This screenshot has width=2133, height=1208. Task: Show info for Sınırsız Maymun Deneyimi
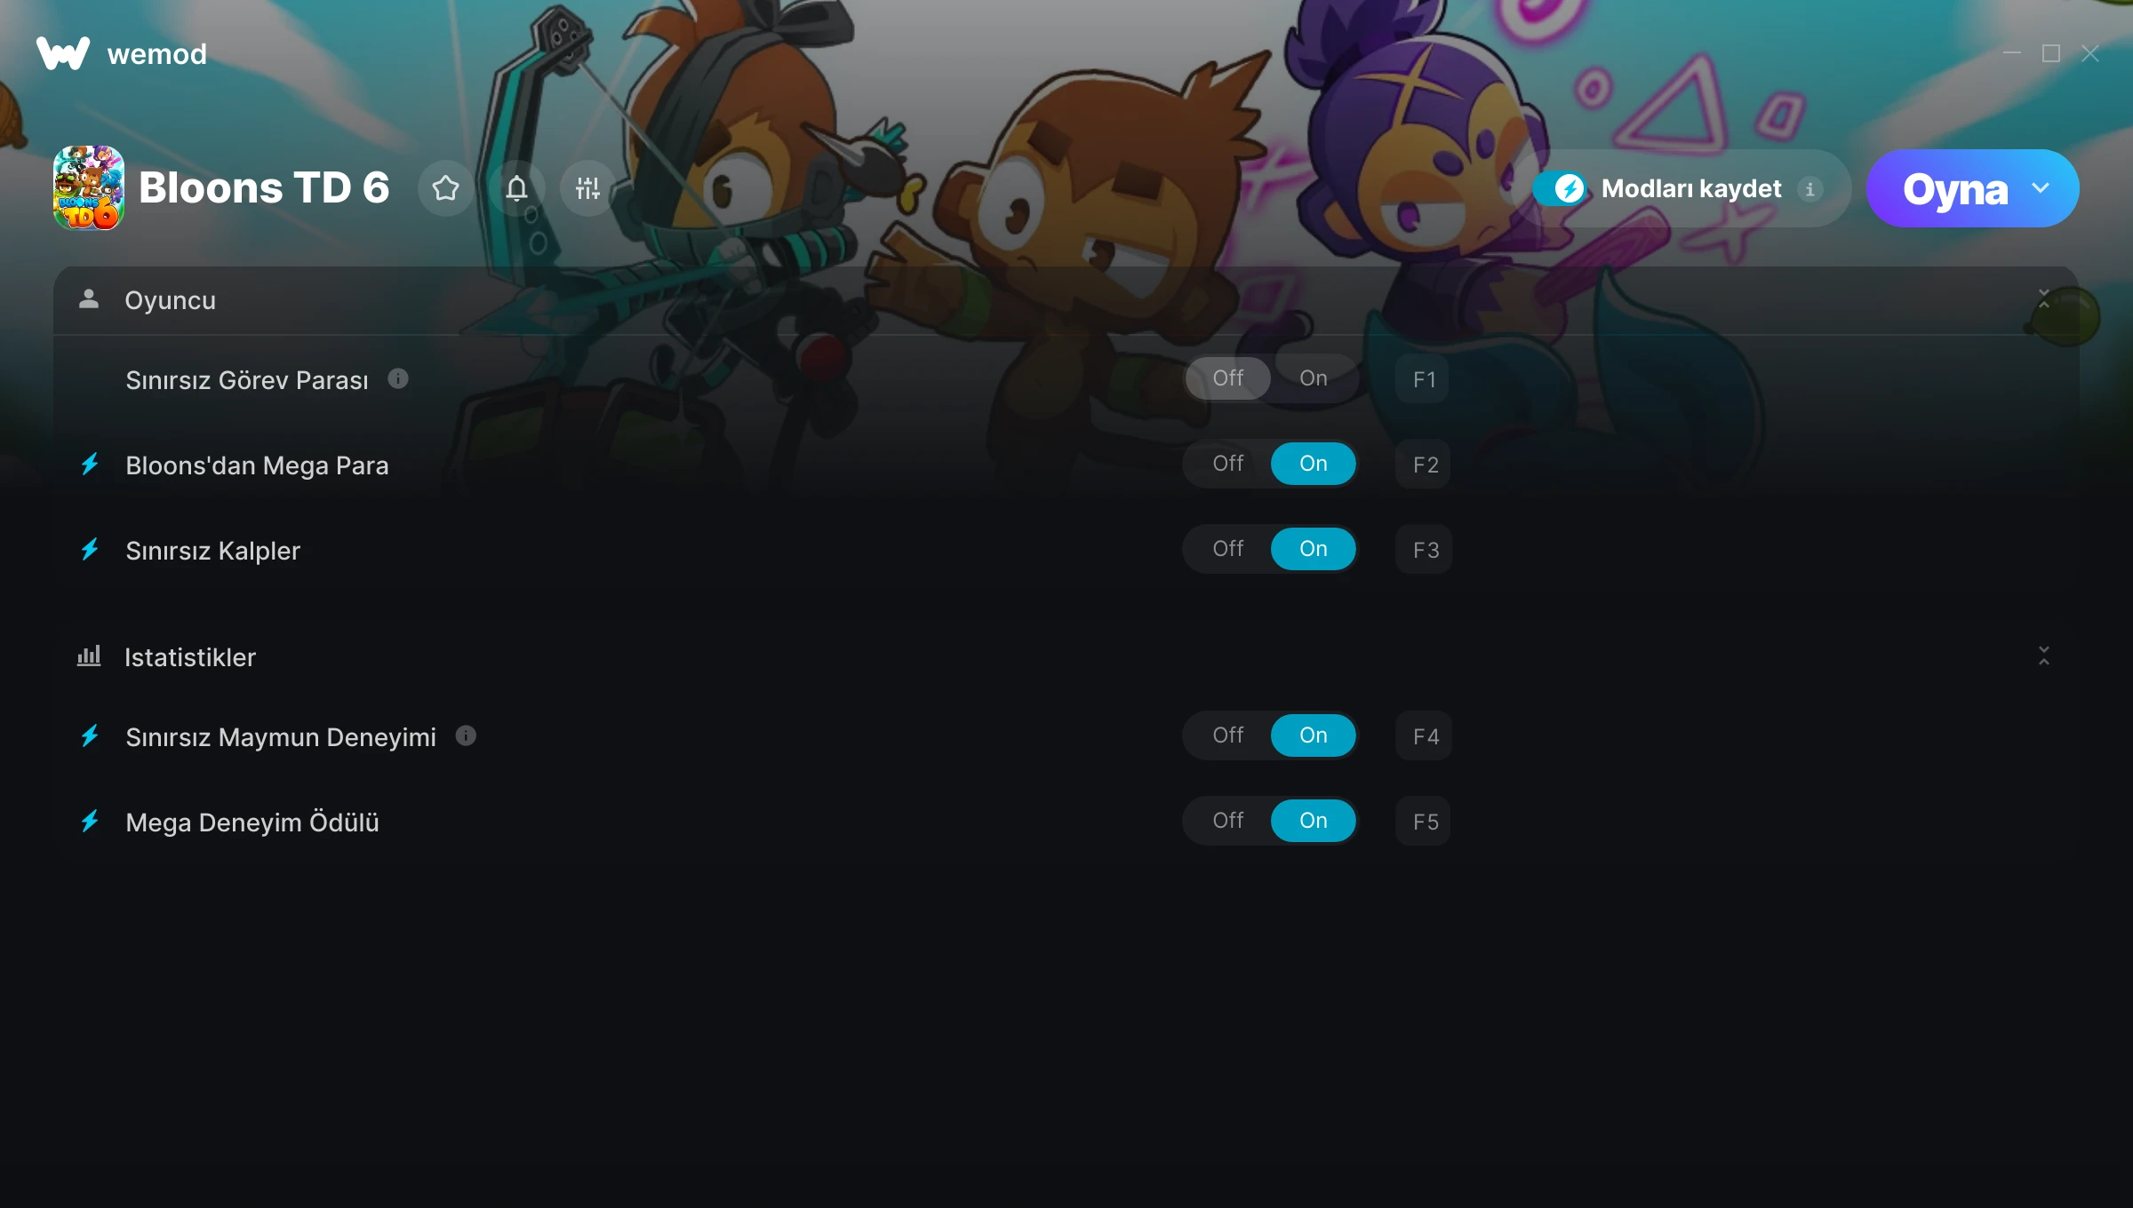(466, 735)
